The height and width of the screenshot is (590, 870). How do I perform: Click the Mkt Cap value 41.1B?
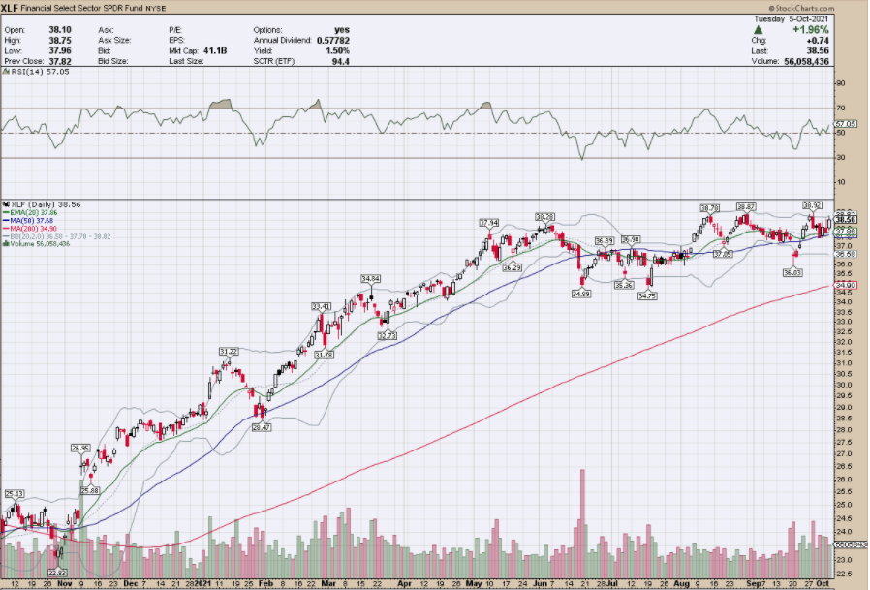tap(215, 50)
